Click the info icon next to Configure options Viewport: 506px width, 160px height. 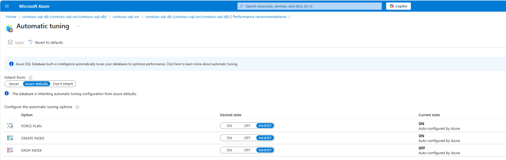pos(77,107)
